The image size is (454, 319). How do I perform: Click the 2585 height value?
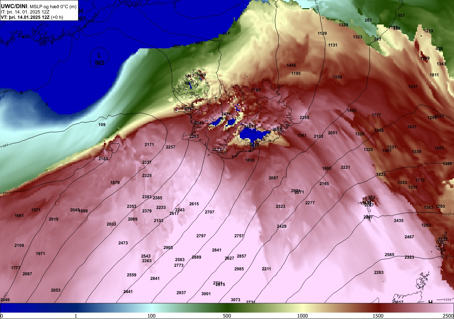tap(389, 255)
